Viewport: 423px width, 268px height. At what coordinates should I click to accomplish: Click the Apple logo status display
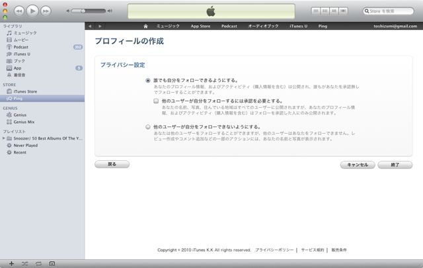[211, 11]
